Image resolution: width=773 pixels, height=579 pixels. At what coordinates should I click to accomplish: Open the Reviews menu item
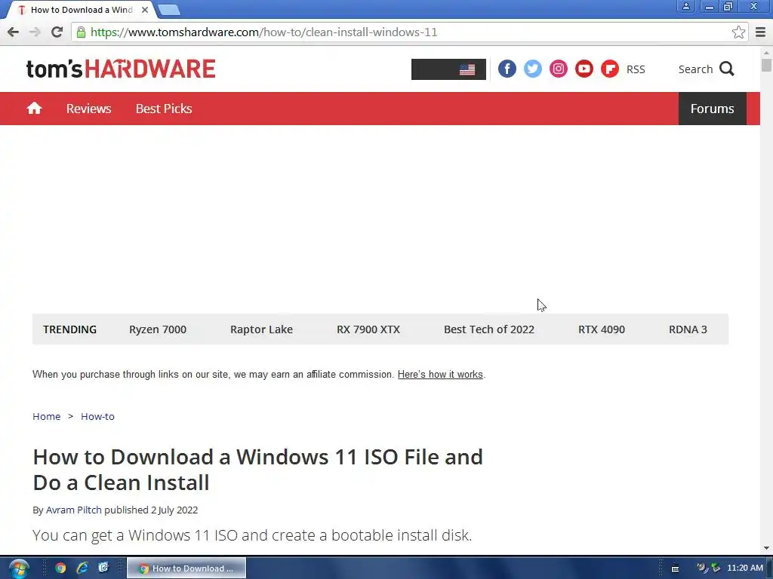(x=89, y=109)
